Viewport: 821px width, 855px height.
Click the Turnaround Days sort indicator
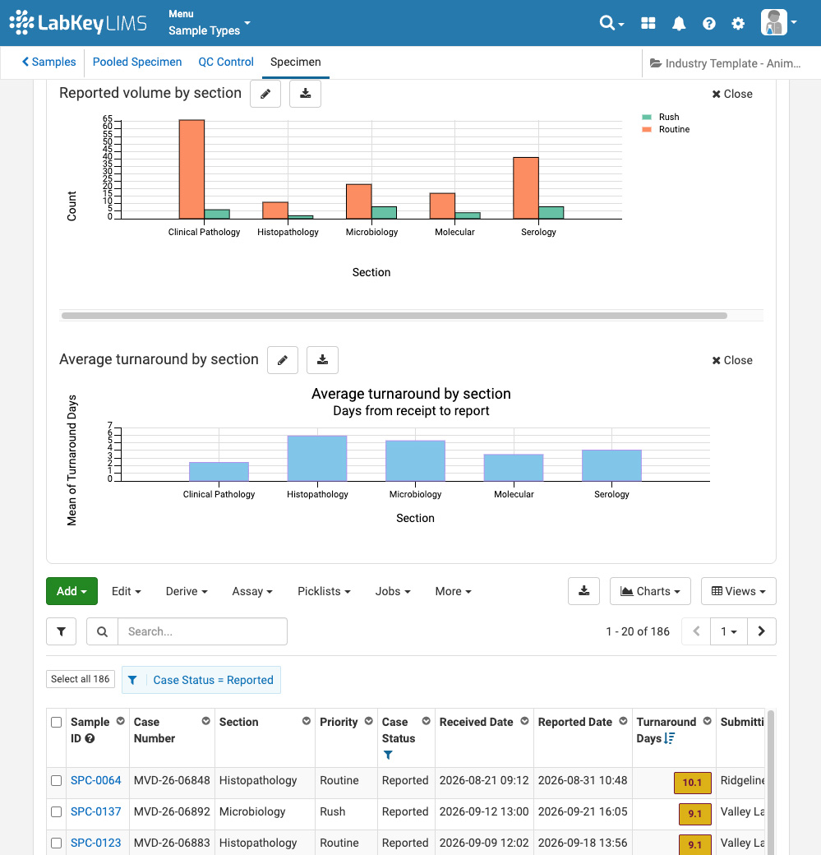[670, 738]
